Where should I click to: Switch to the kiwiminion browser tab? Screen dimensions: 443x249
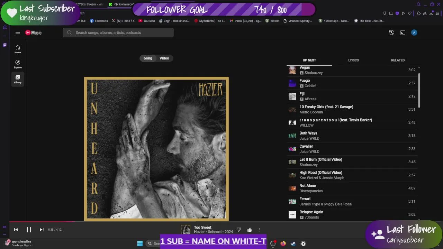coord(121,4)
